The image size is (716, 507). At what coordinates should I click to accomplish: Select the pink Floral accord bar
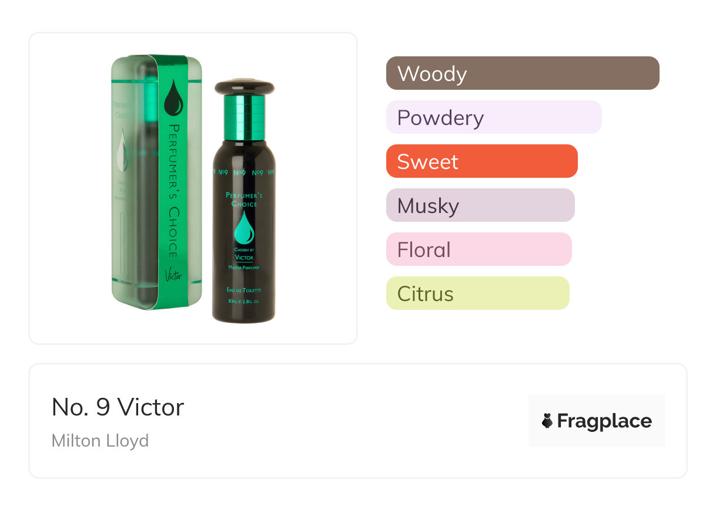tap(479, 249)
